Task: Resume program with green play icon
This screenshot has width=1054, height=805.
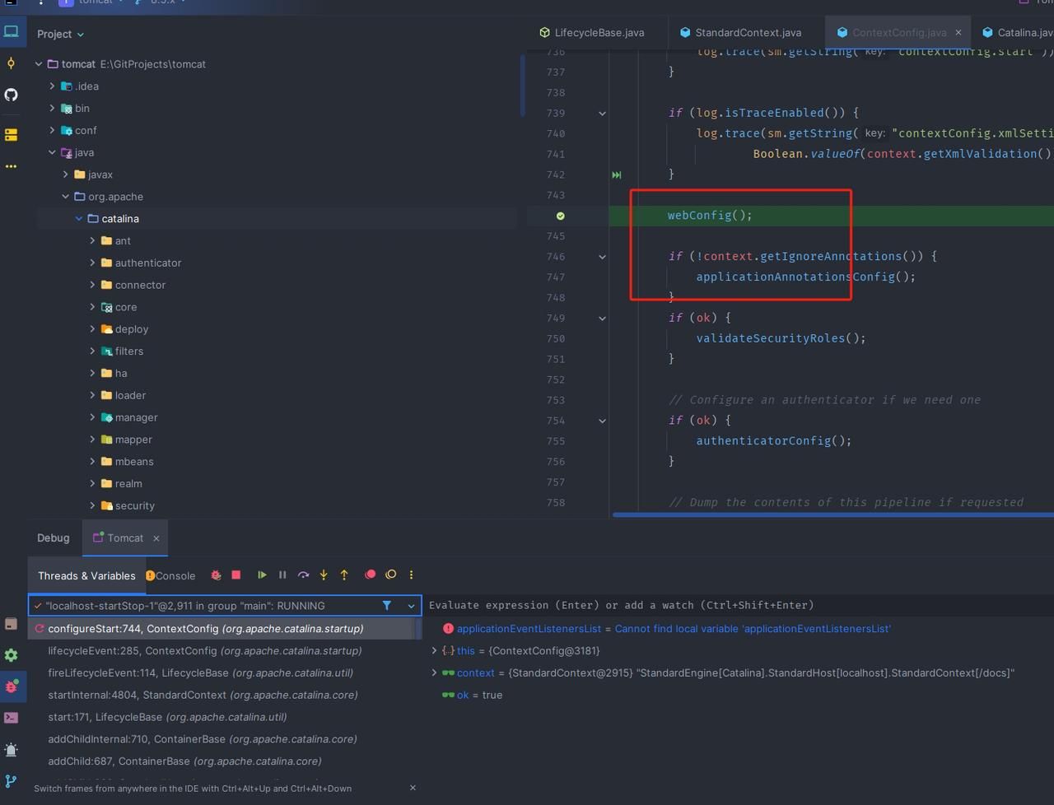Action: [x=262, y=575]
